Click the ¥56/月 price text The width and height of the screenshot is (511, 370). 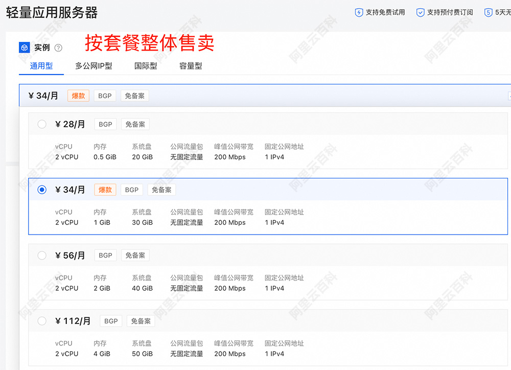coord(70,255)
